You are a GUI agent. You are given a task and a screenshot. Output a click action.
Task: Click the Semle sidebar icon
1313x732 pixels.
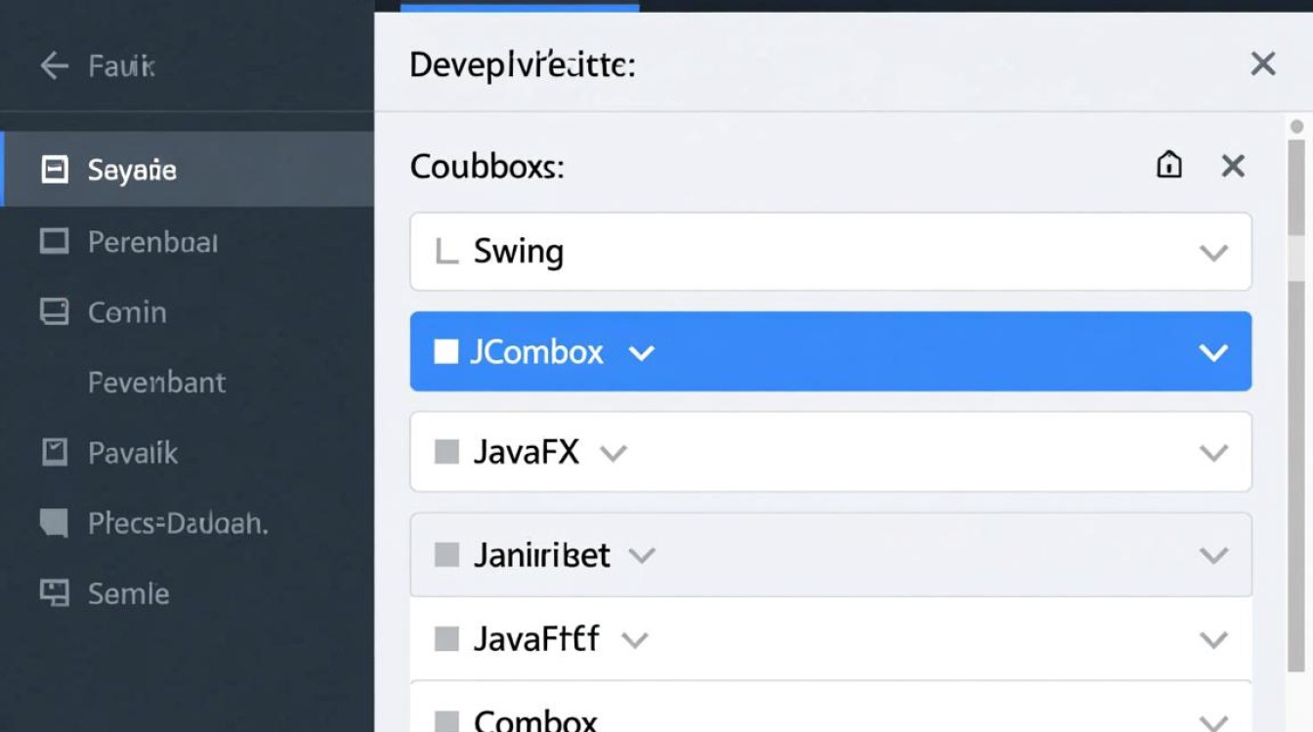coord(55,592)
